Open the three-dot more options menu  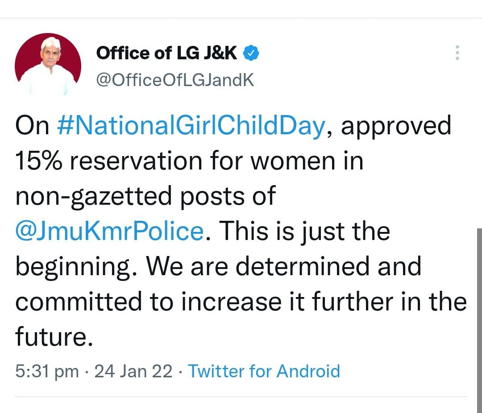coord(457,53)
